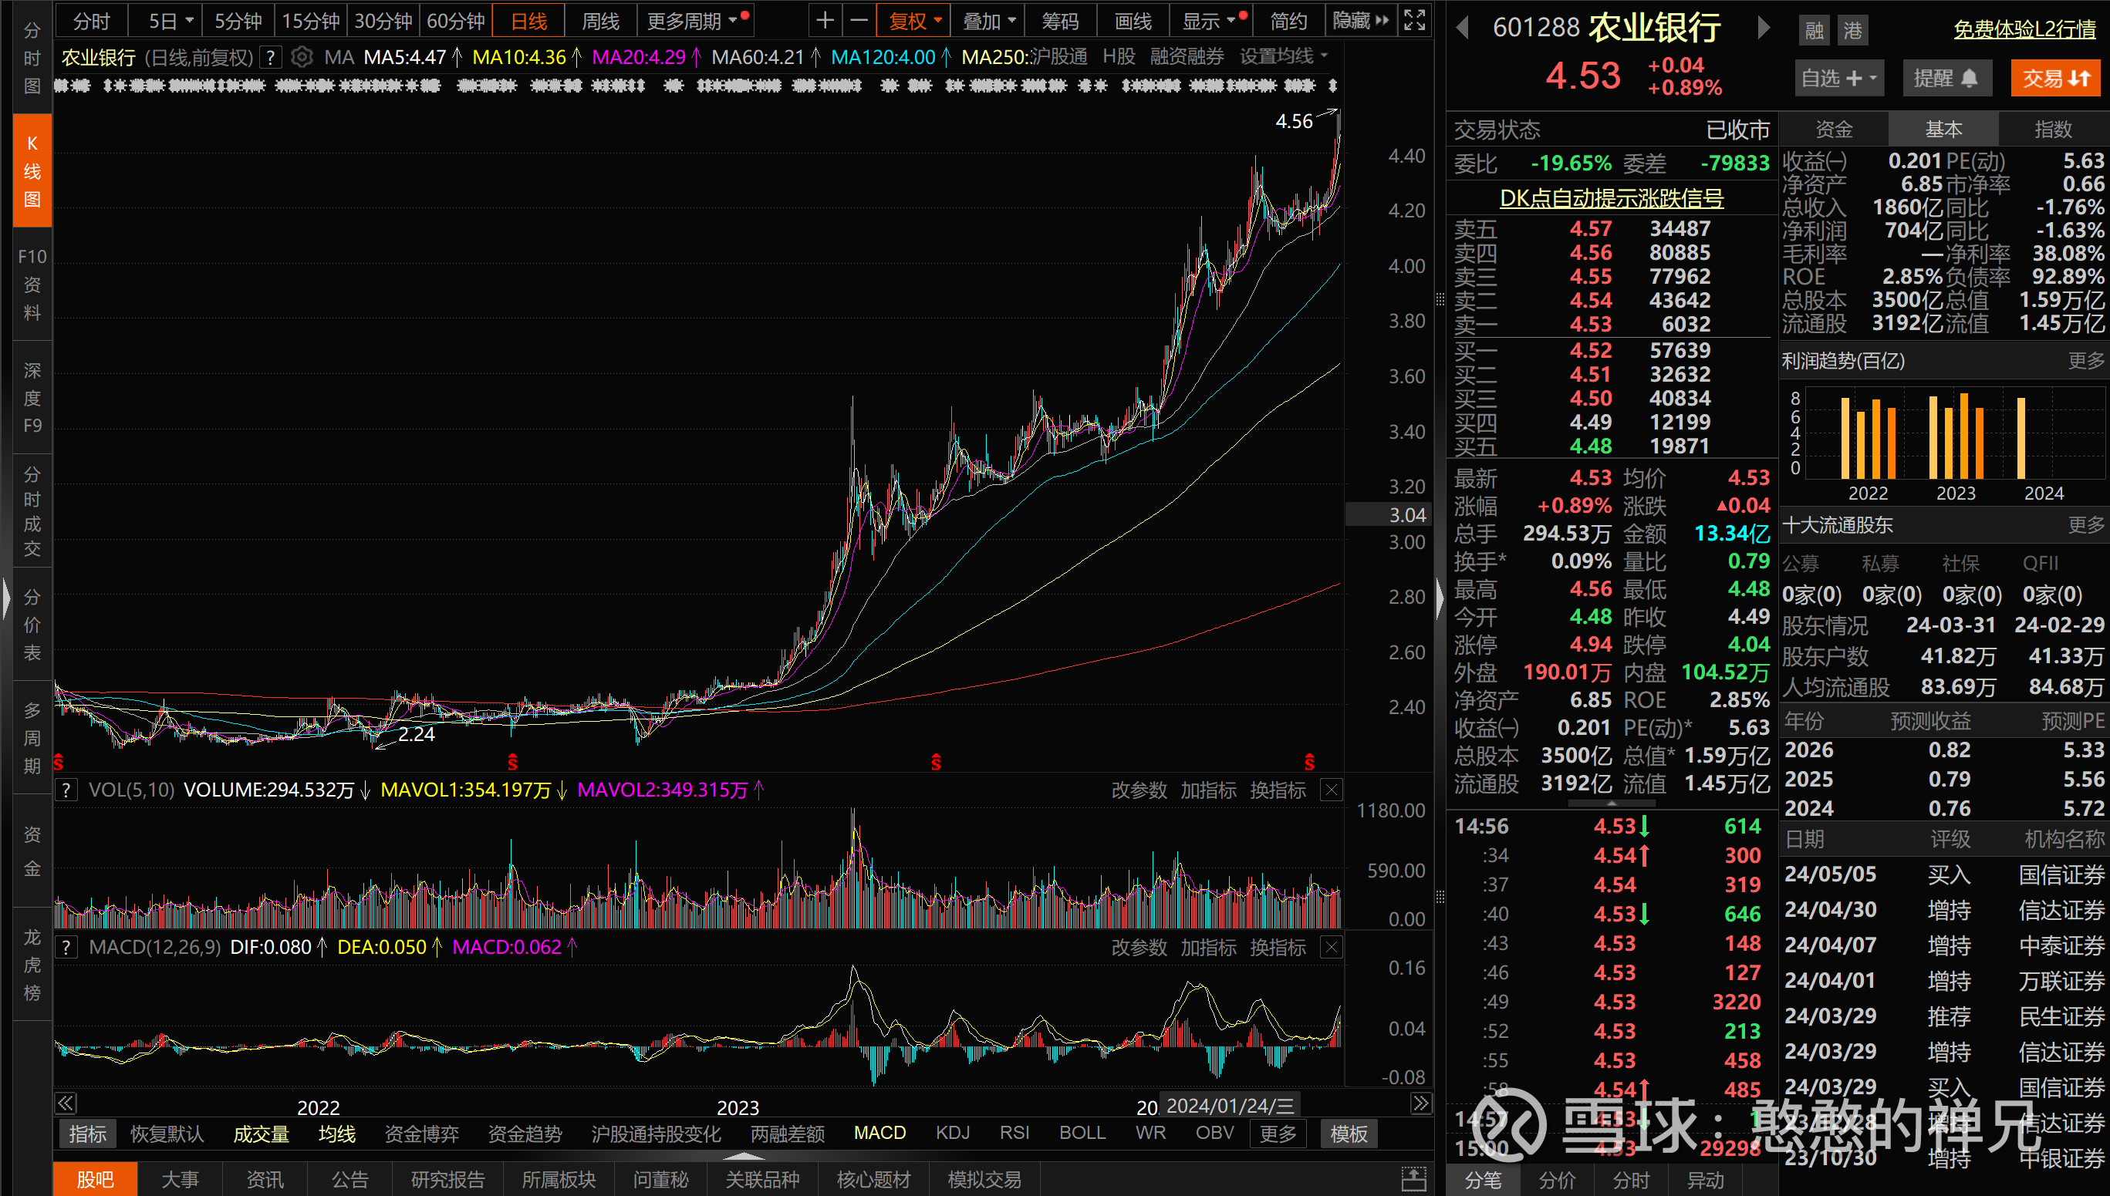The image size is (2110, 1196).
Task: Open 分价表 sidebar item
Action: [32, 625]
